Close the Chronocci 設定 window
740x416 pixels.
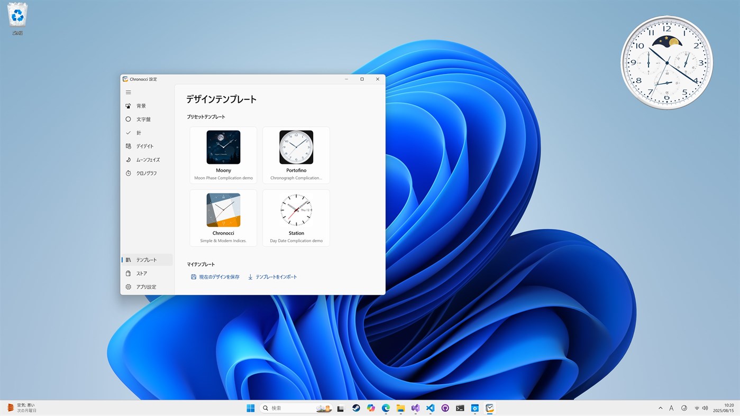click(x=378, y=79)
